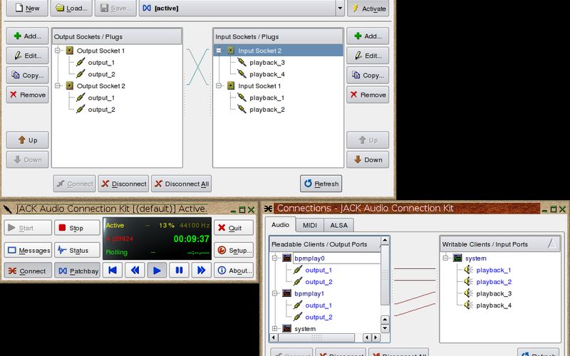Rewind transport to the start
The width and height of the screenshot is (570, 356).
112,270
